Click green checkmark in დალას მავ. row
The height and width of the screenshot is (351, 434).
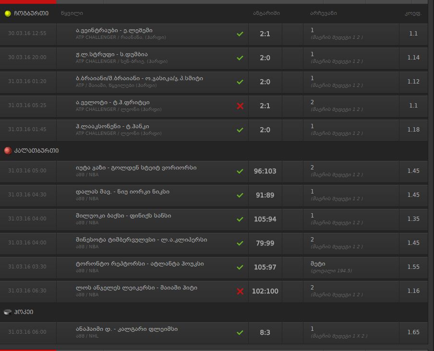240,195
